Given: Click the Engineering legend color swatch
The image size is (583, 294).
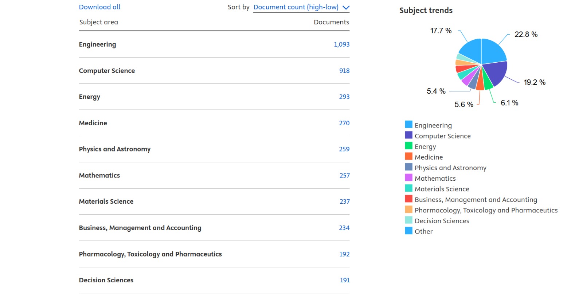Looking at the screenshot, I should click(x=408, y=125).
